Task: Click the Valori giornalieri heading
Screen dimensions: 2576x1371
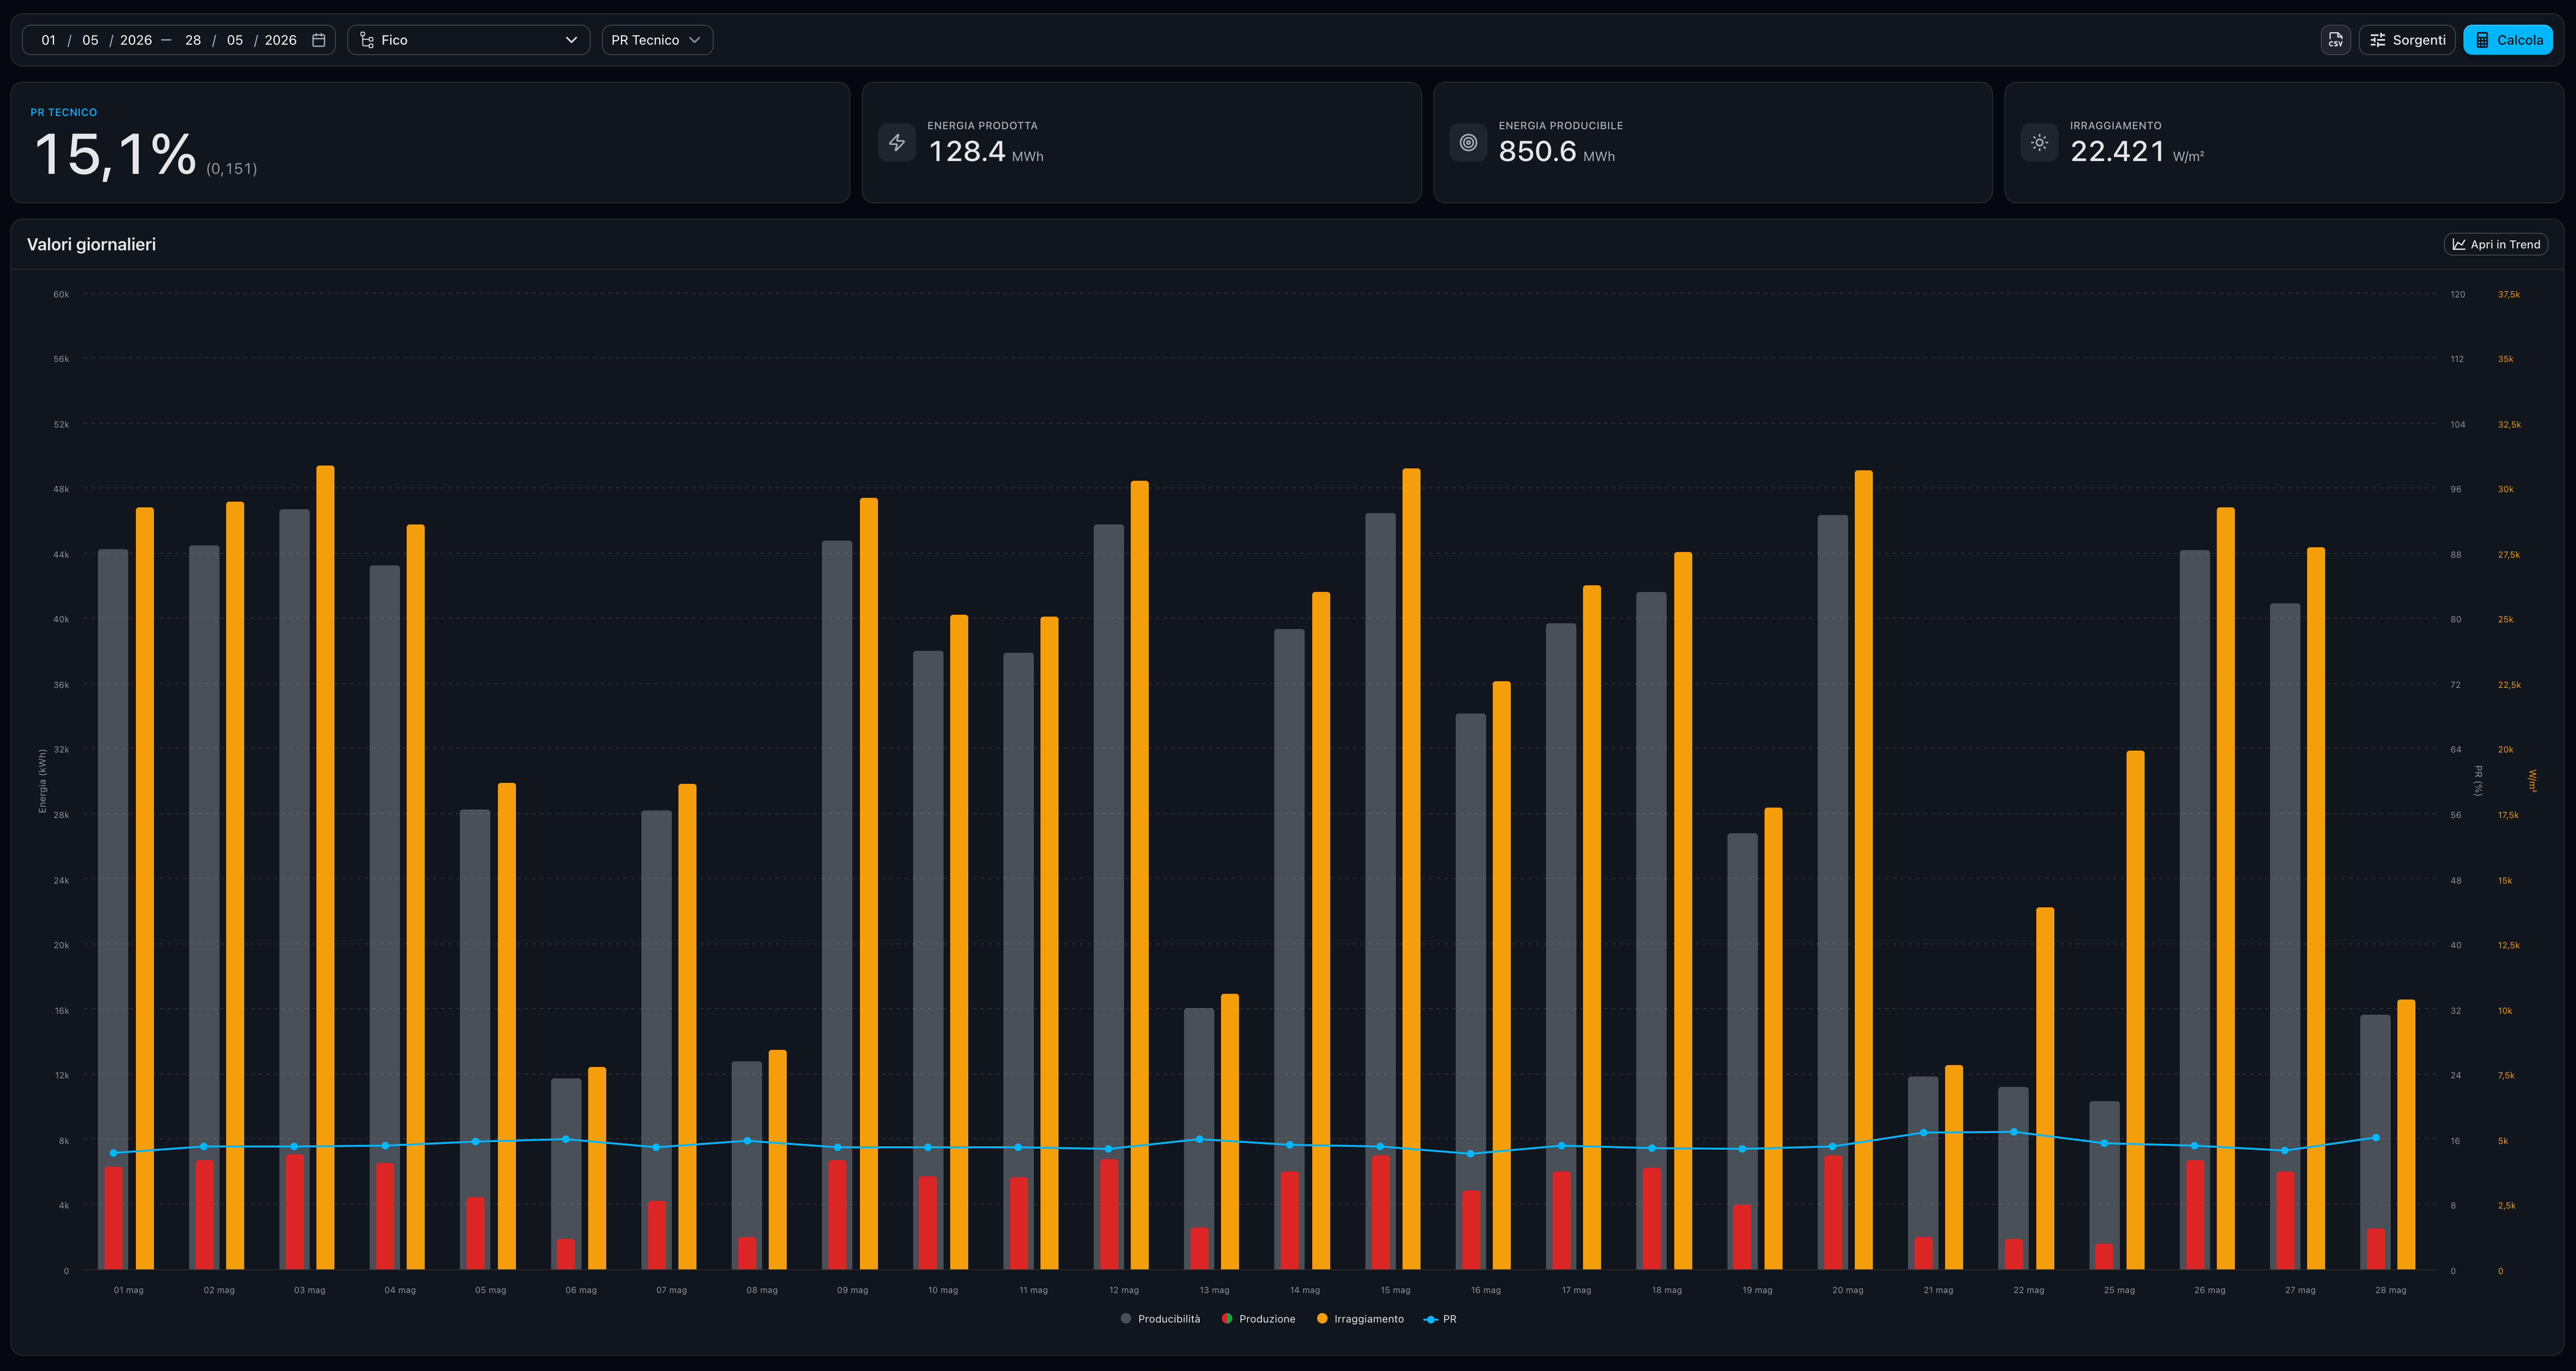Action: pyautogui.click(x=91, y=244)
